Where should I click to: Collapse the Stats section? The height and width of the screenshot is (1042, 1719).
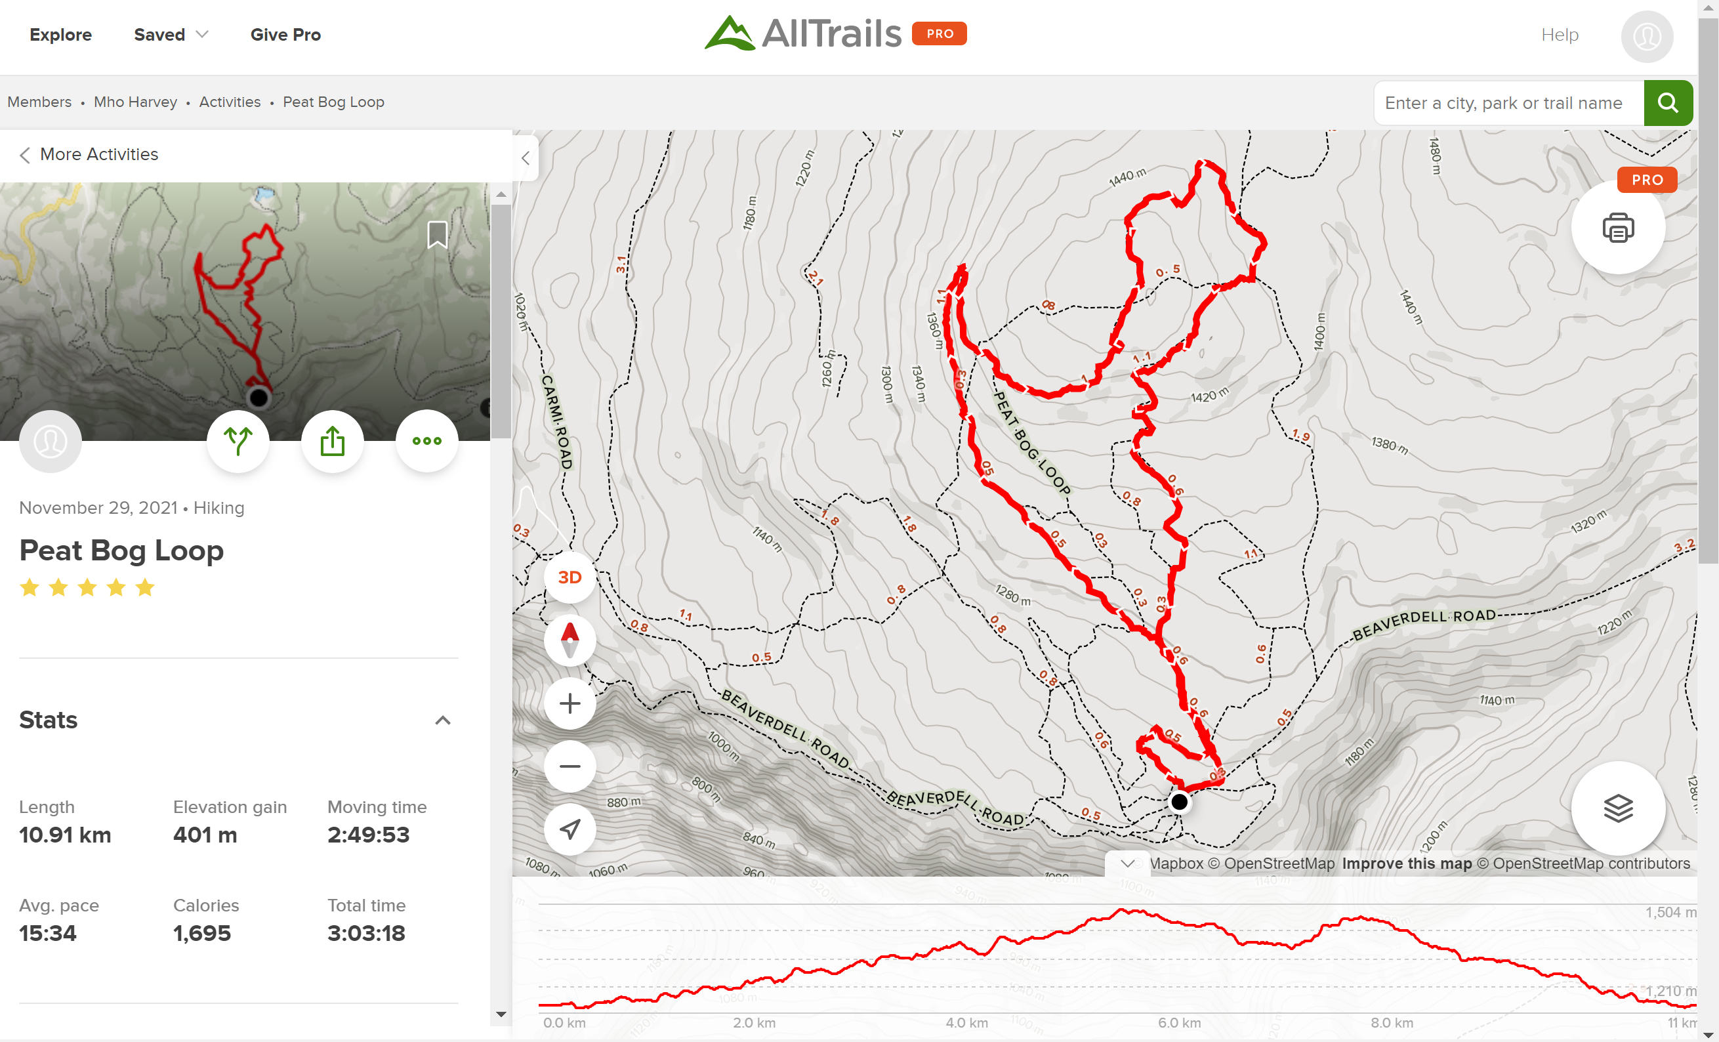tap(442, 720)
